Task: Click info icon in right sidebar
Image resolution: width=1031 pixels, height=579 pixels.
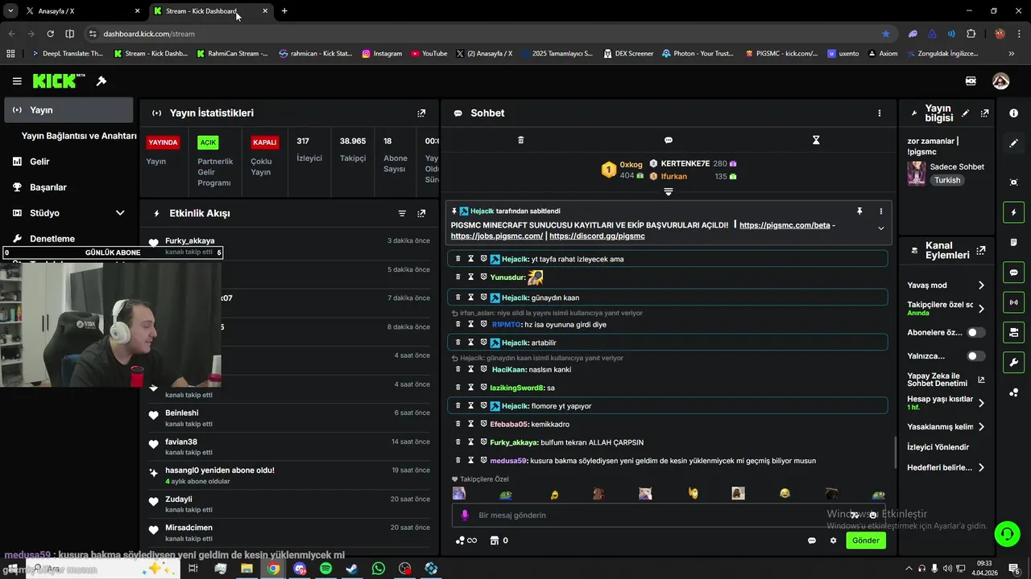Action: [1013, 113]
